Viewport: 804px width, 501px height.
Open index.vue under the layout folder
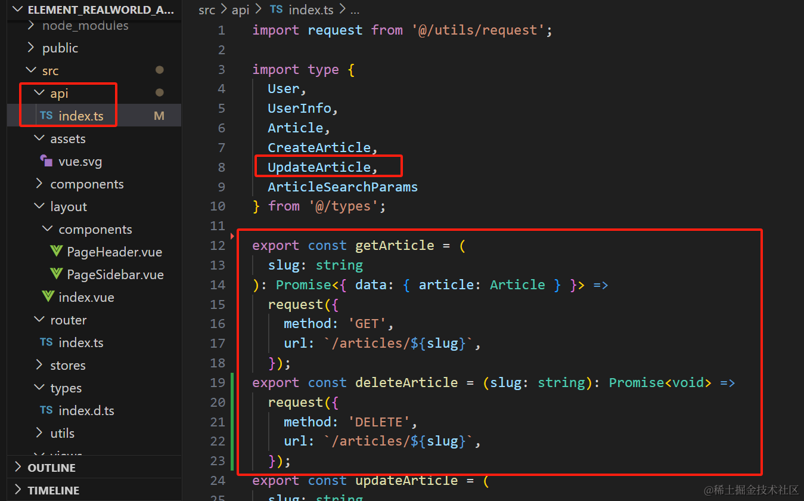coord(86,298)
